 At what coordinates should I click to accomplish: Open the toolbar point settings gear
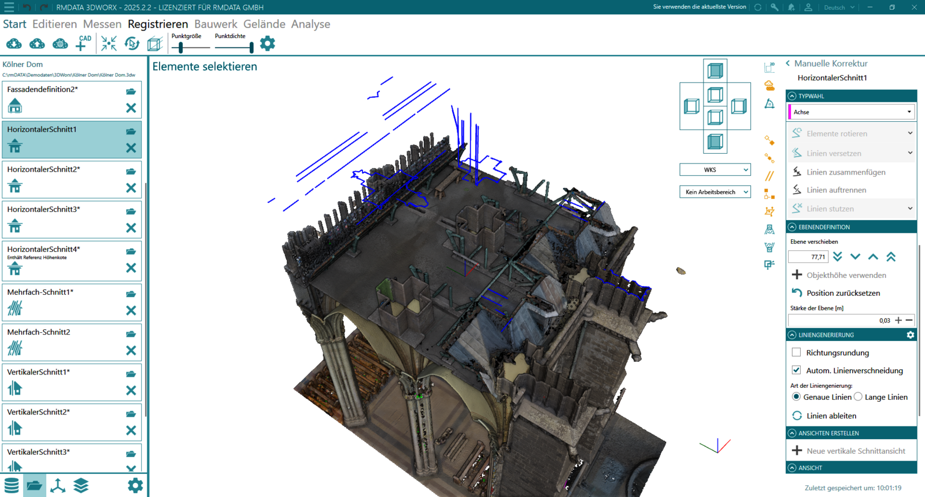coord(267,43)
